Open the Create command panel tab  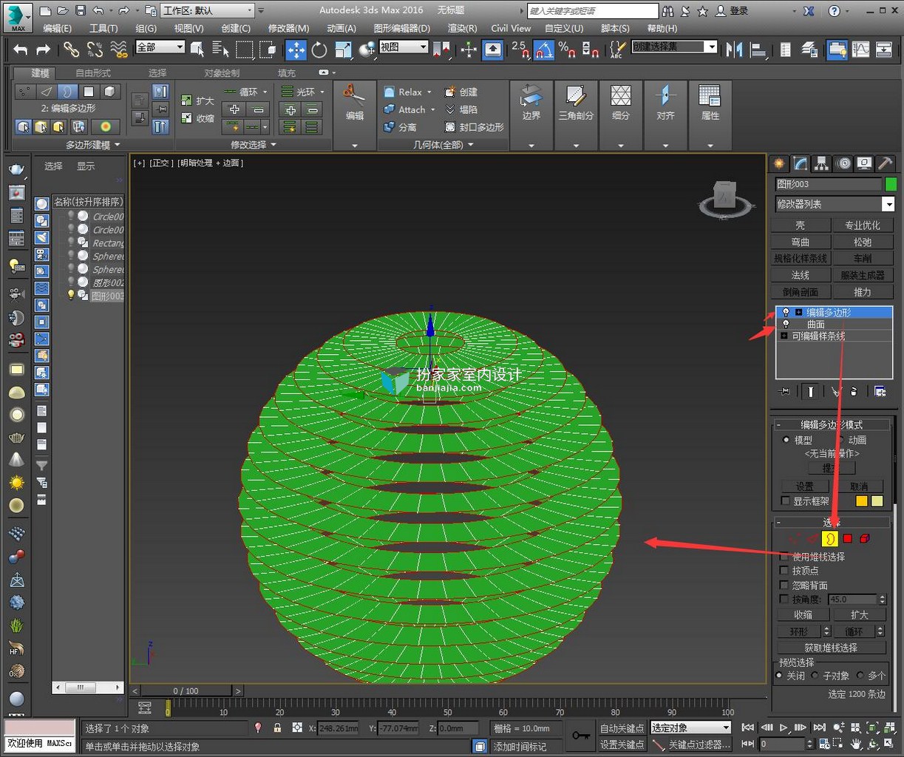(779, 163)
